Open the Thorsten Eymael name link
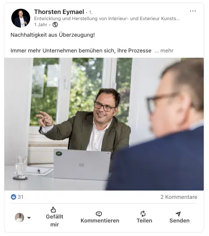This screenshot has height=236, width=209. pyautogui.click(x=59, y=12)
